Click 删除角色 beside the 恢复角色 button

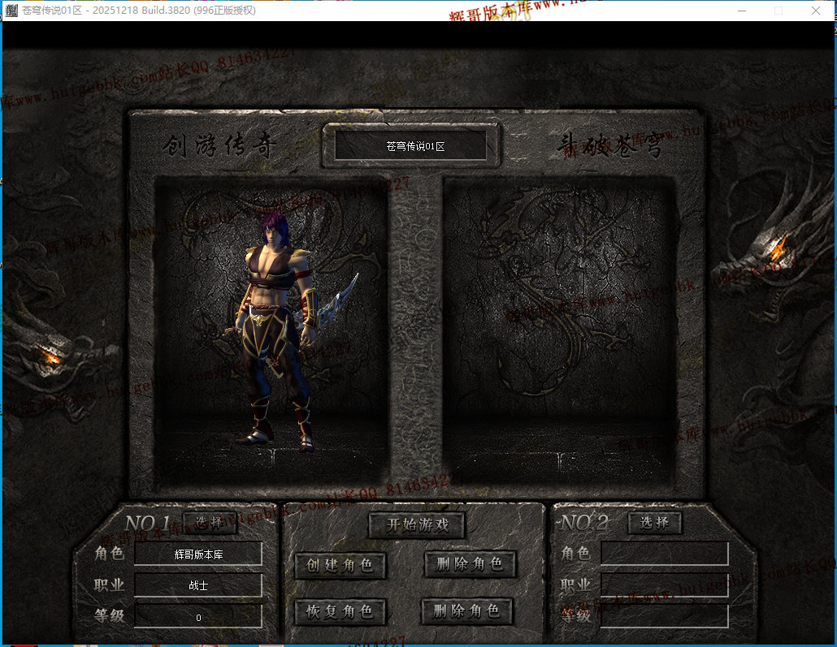pyautogui.click(x=467, y=610)
